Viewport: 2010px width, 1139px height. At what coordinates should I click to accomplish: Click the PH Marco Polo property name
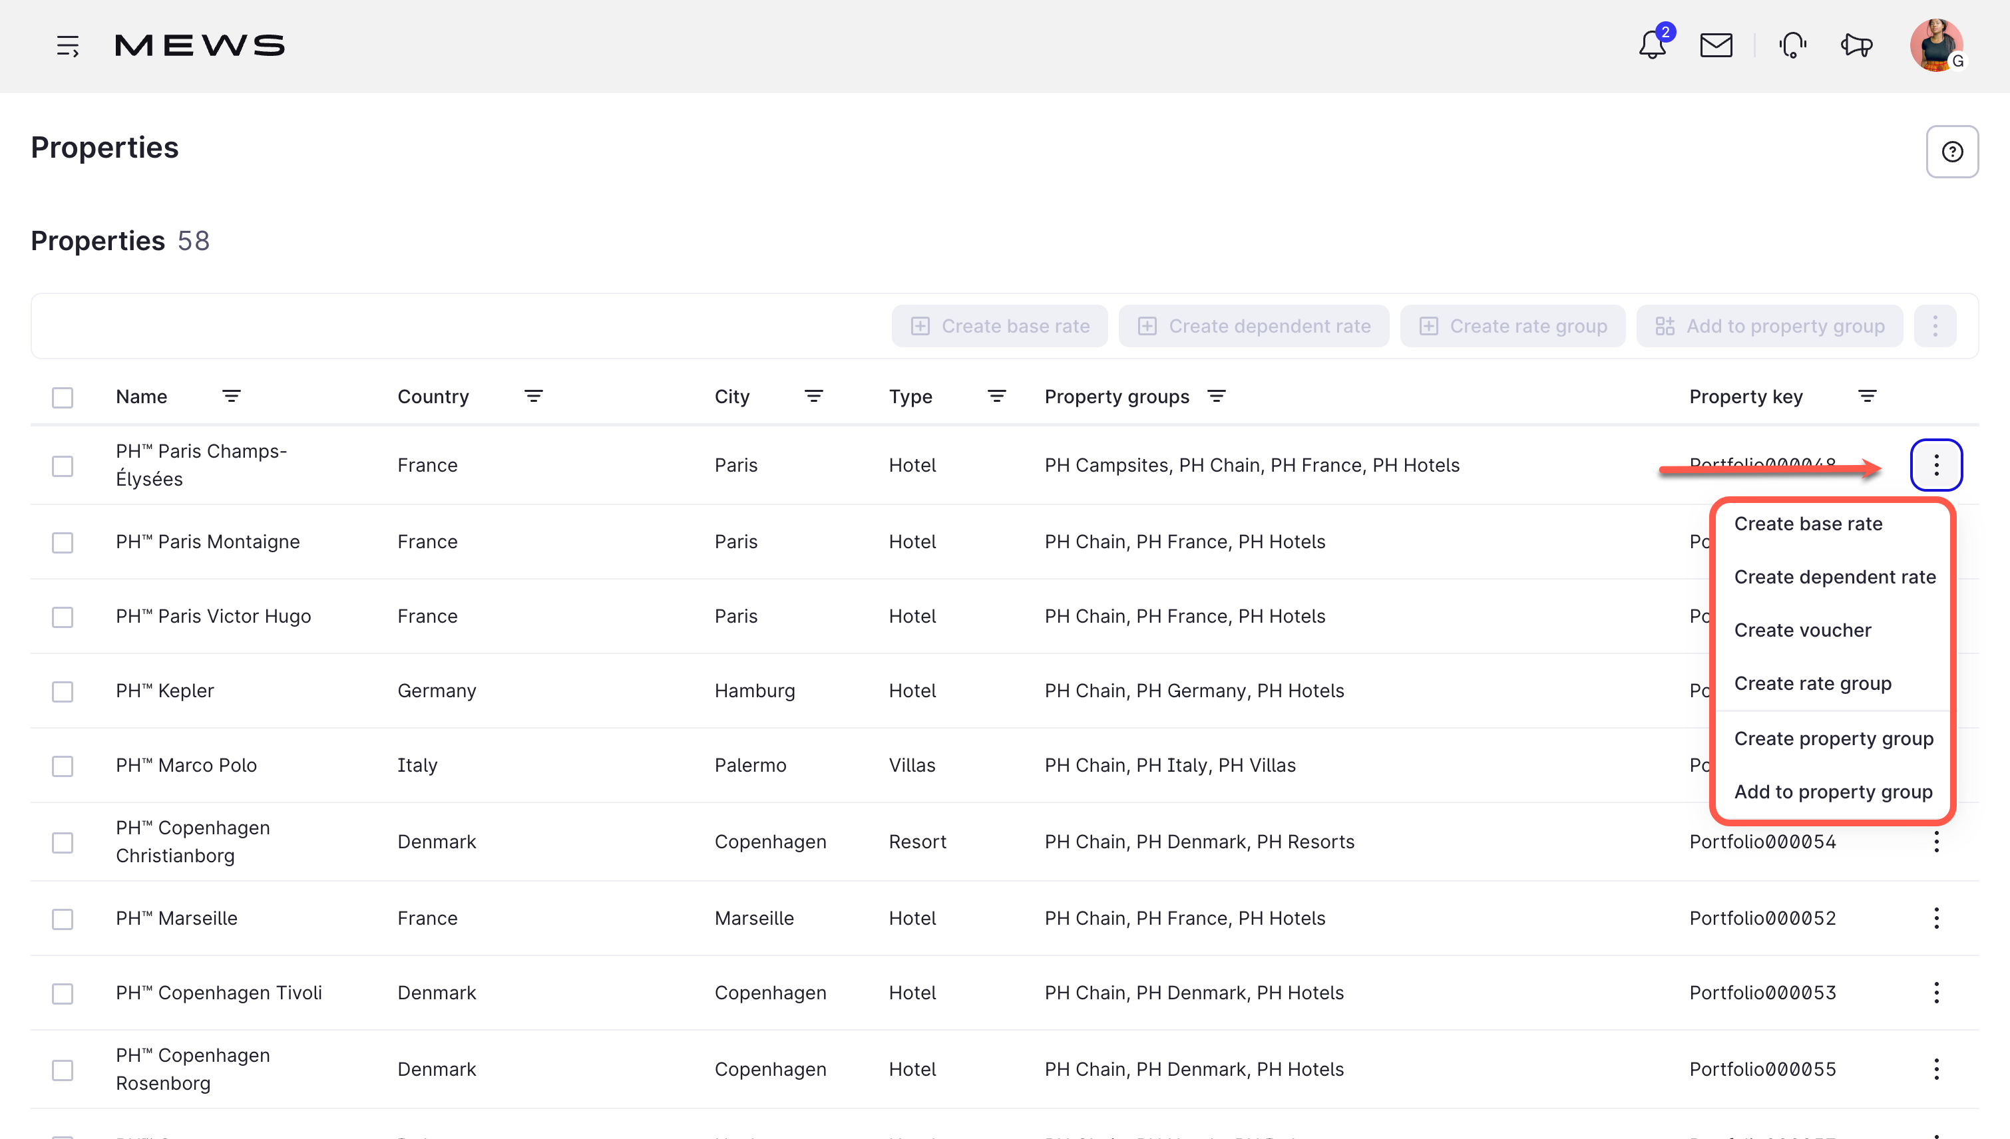(x=186, y=765)
